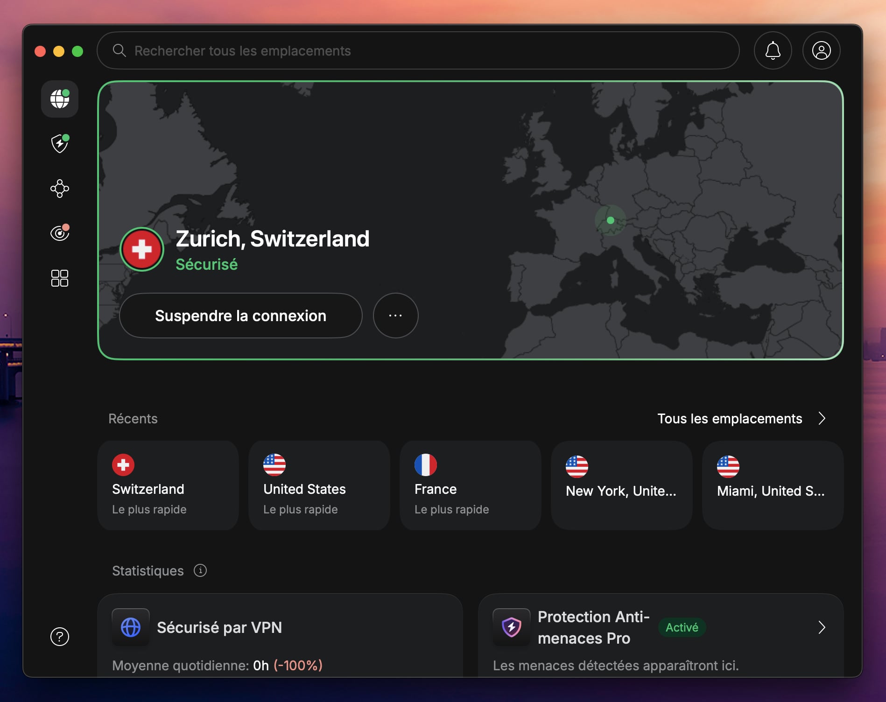Expand Tous les emplacements with the chevron
886x702 pixels.
822,419
